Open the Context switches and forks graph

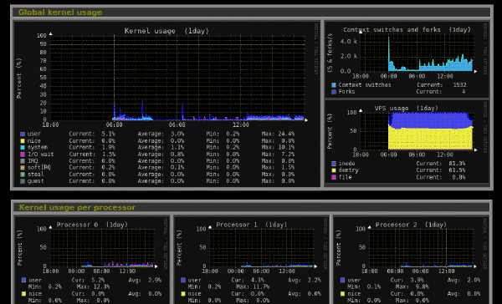(407, 59)
